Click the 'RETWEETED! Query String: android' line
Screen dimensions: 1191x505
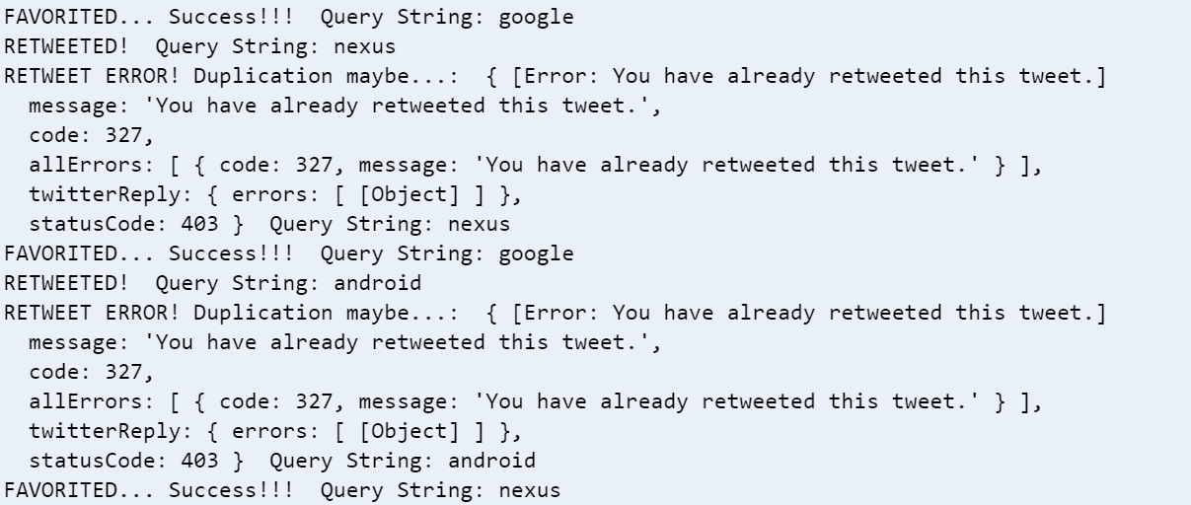pyautogui.click(x=211, y=284)
